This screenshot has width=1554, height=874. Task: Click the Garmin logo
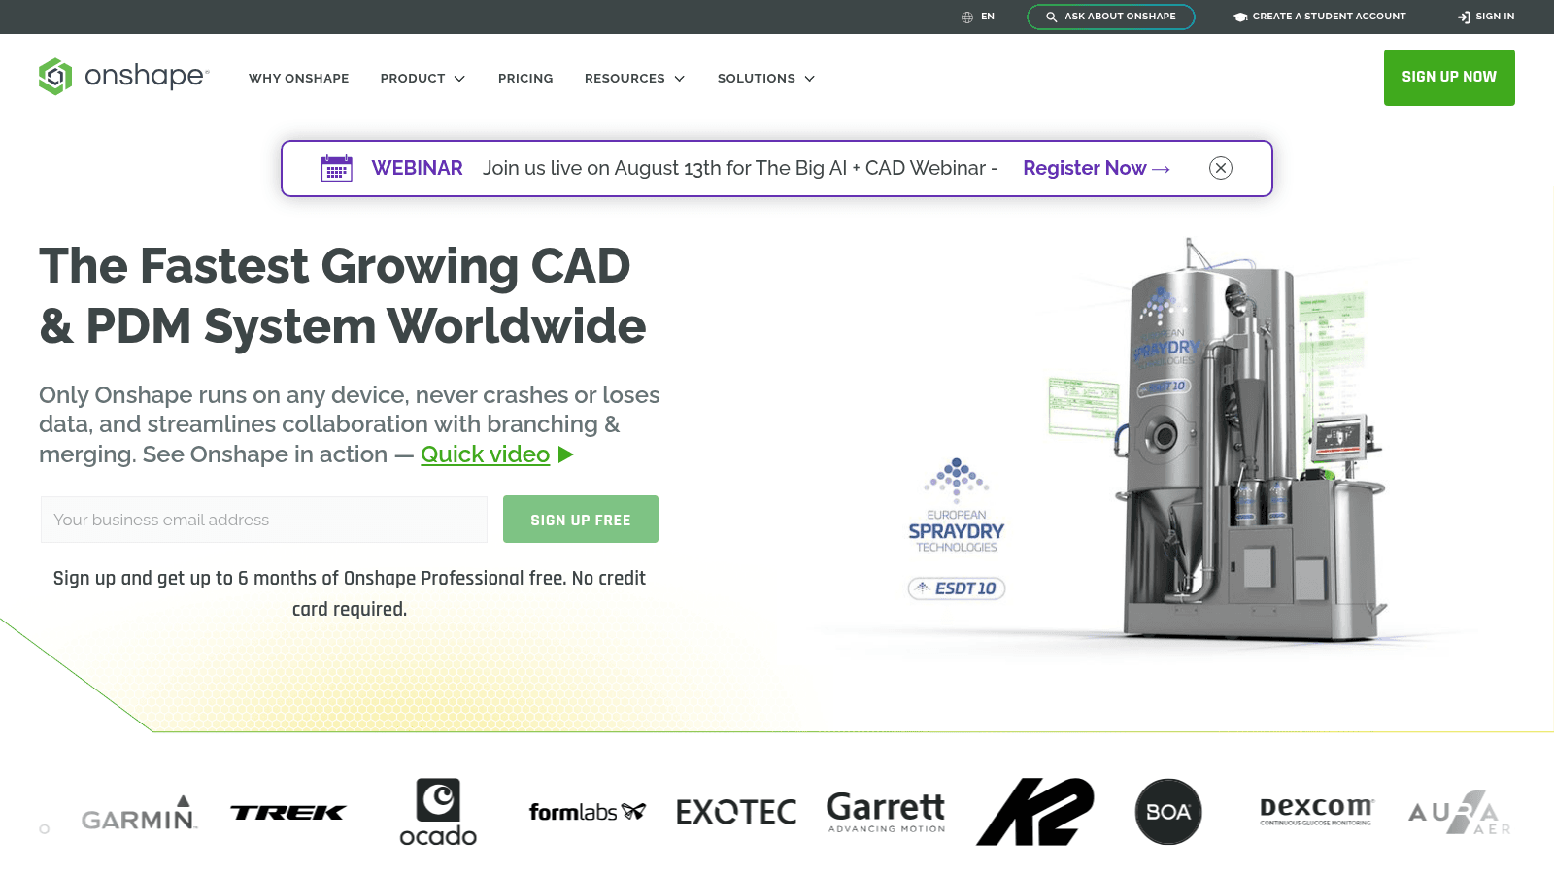139,813
